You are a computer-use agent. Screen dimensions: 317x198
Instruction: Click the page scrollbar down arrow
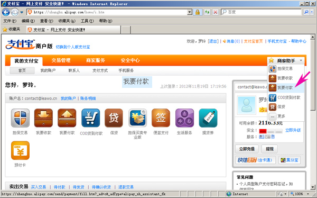[x=313, y=187]
